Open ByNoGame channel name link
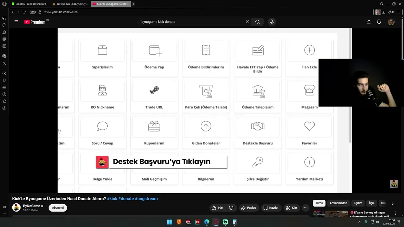The image size is (404, 227). (32, 206)
